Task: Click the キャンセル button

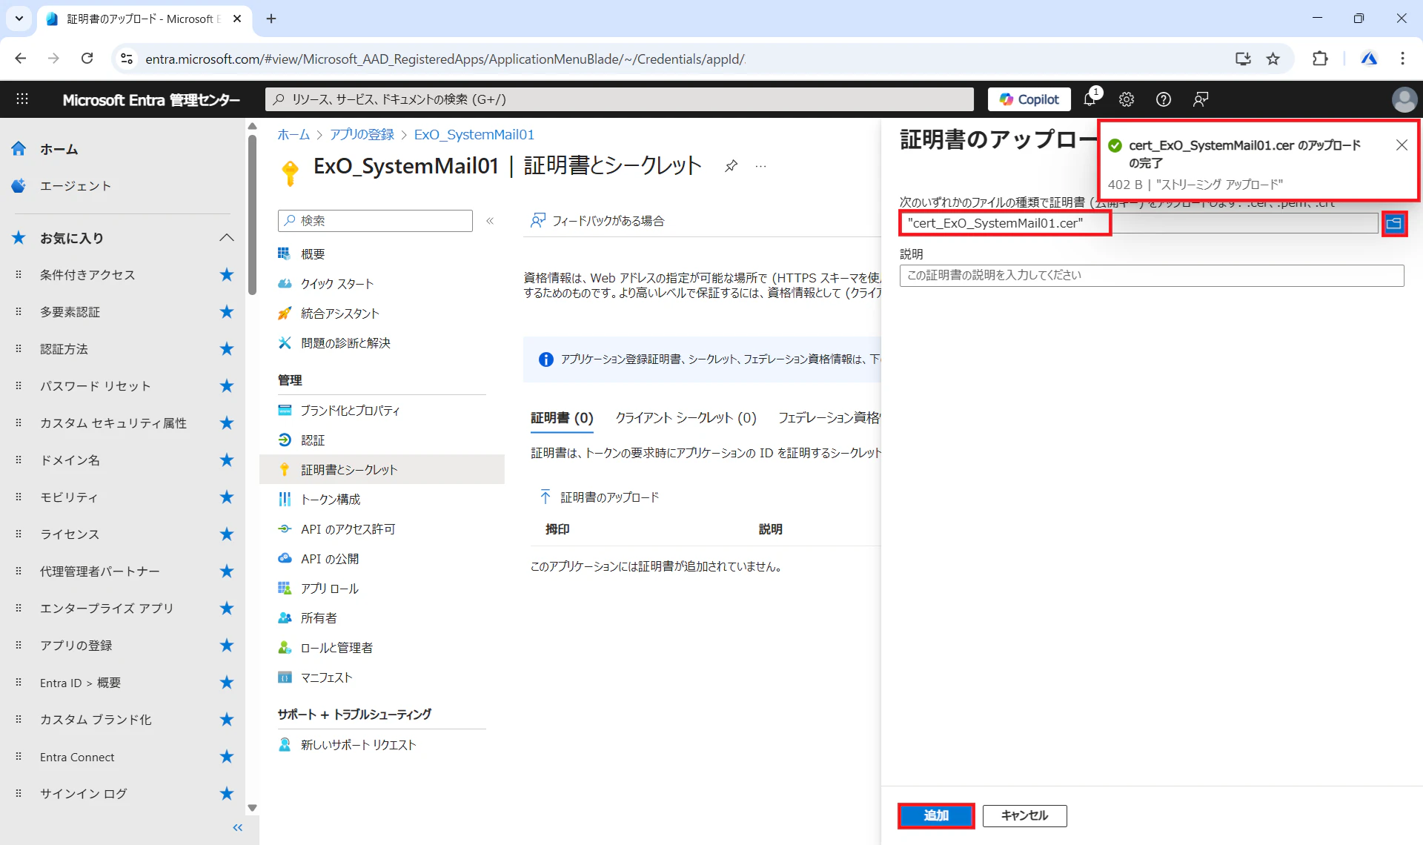Action: click(1024, 815)
